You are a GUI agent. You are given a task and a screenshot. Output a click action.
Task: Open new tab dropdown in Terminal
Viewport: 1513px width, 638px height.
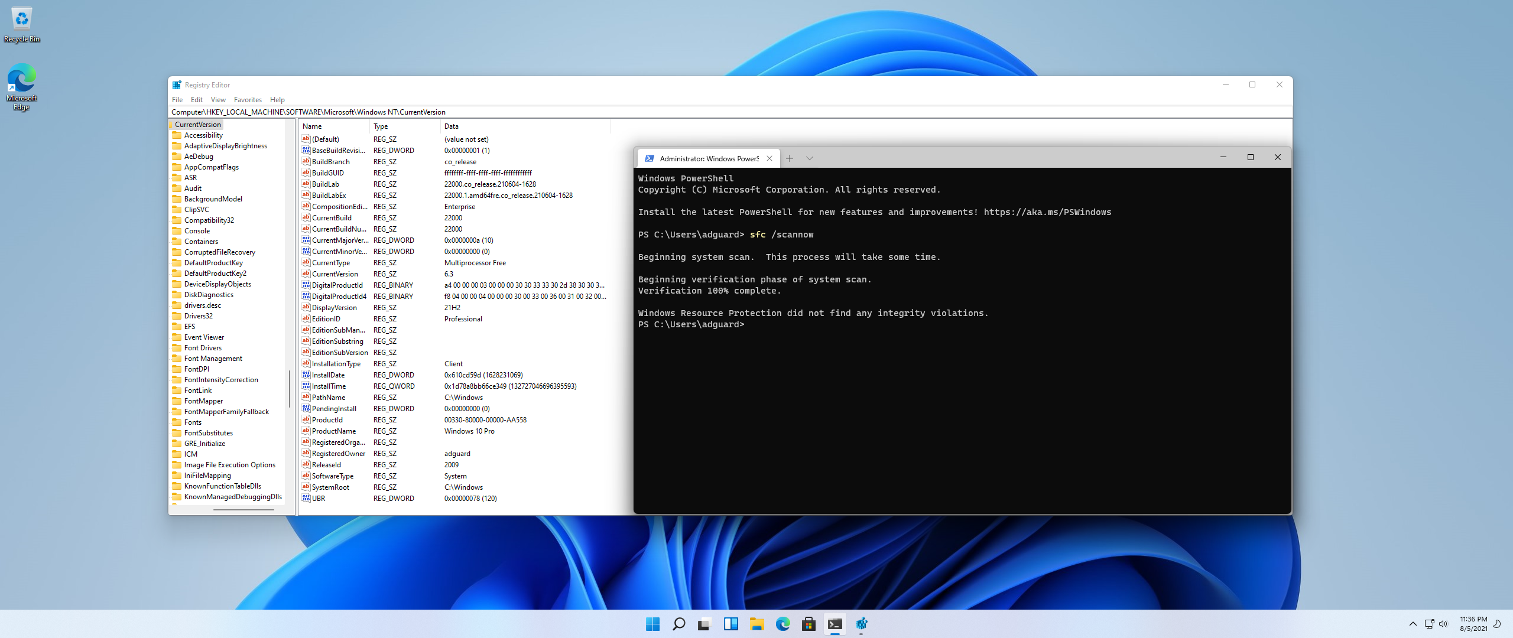click(x=810, y=158)
